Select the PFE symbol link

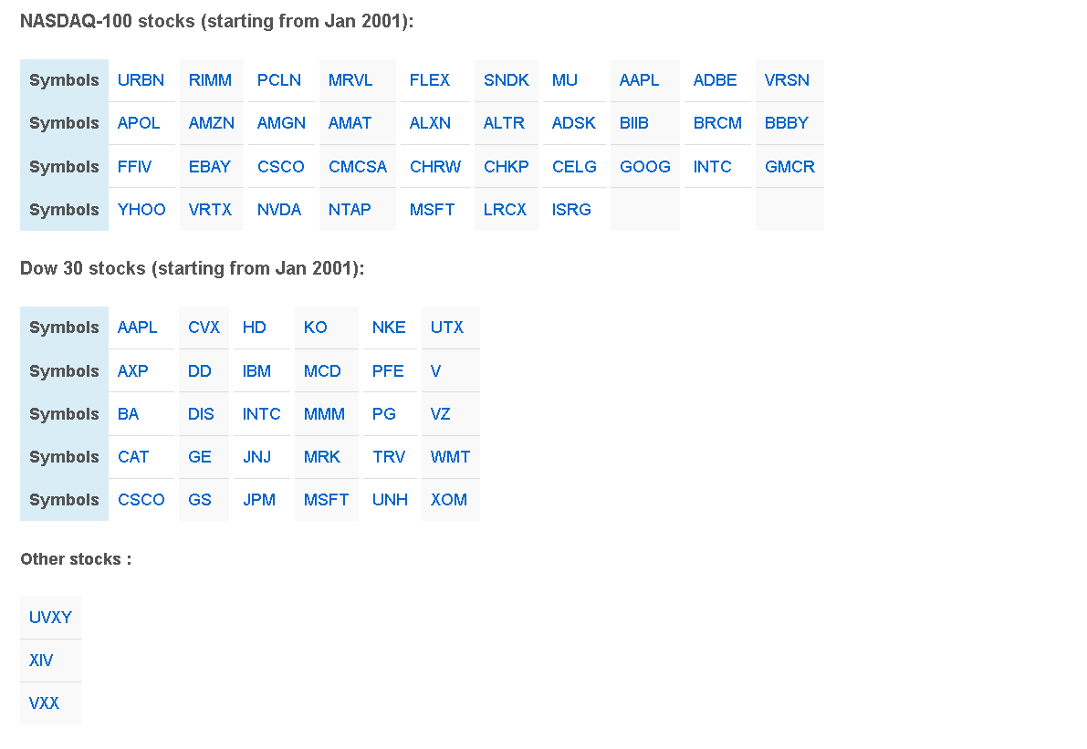(x=388, y=371)
